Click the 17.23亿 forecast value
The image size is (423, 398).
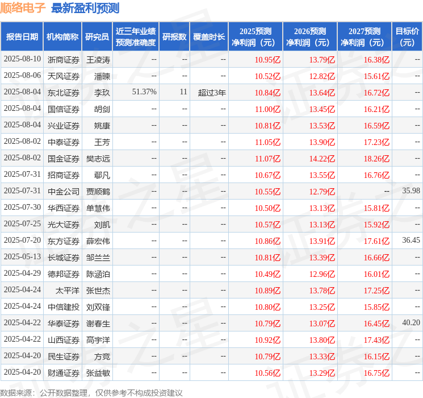point(376,142)
